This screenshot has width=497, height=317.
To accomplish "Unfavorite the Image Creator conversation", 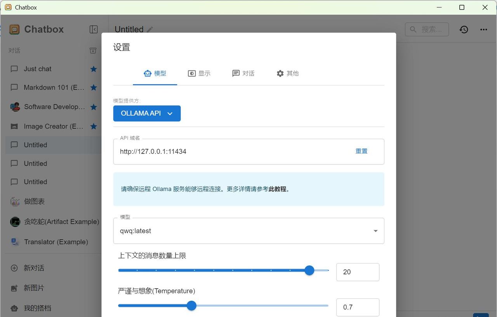I will 93,126.
